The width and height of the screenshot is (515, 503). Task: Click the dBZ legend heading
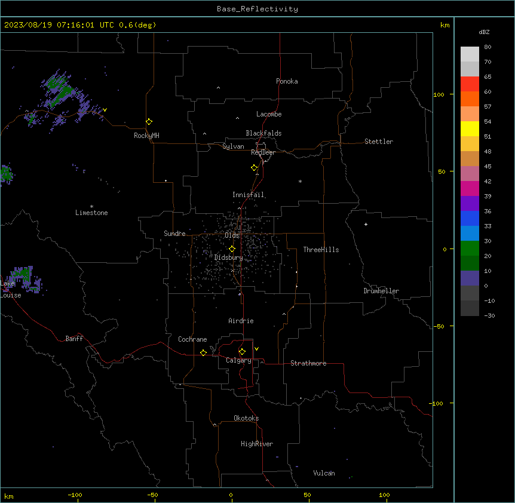point(484,32)
